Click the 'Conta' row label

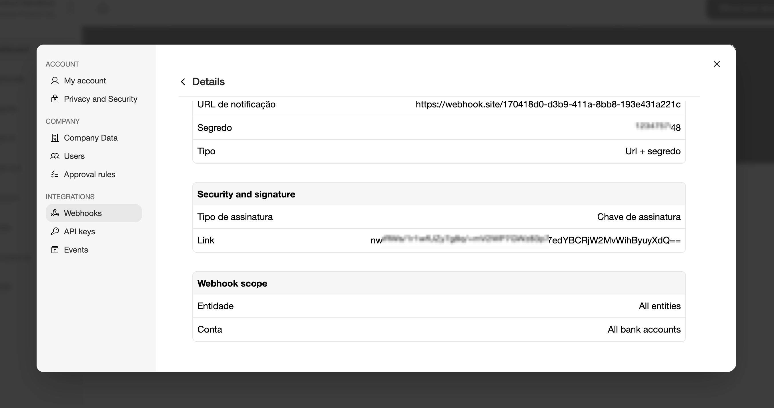click(x=210, y=330)
